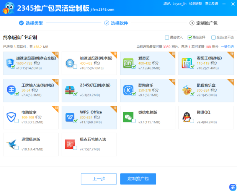Click the 酷我音乐盒 box icon
Viewport: 237px width, 191px height.
point(187,90)
